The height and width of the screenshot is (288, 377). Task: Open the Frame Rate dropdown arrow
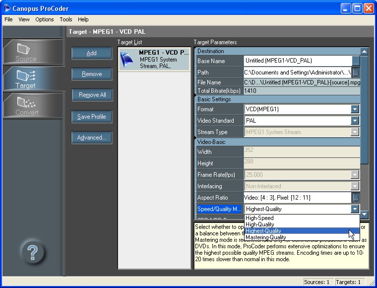pos(355,175)
